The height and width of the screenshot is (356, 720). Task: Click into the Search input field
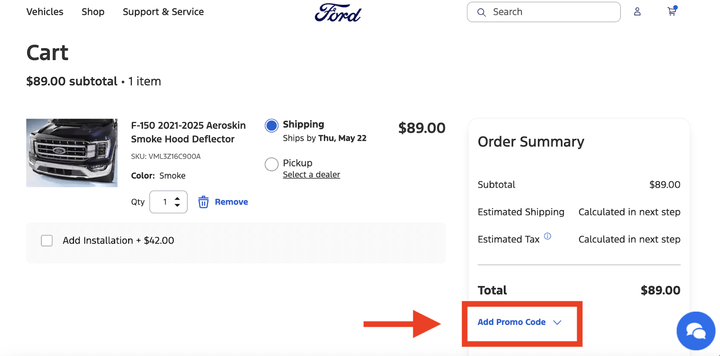pyautogui.click(x=552, y=12)
